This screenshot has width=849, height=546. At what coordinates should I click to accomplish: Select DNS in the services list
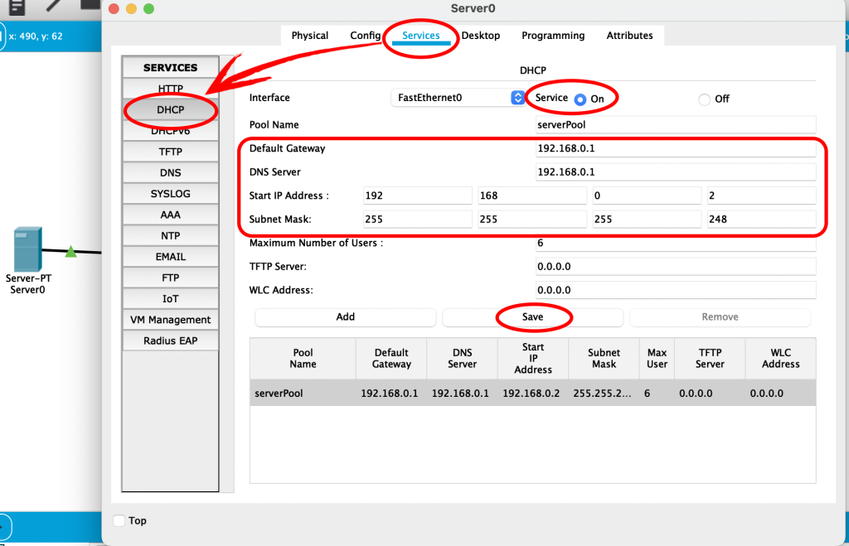coord(170,173)
